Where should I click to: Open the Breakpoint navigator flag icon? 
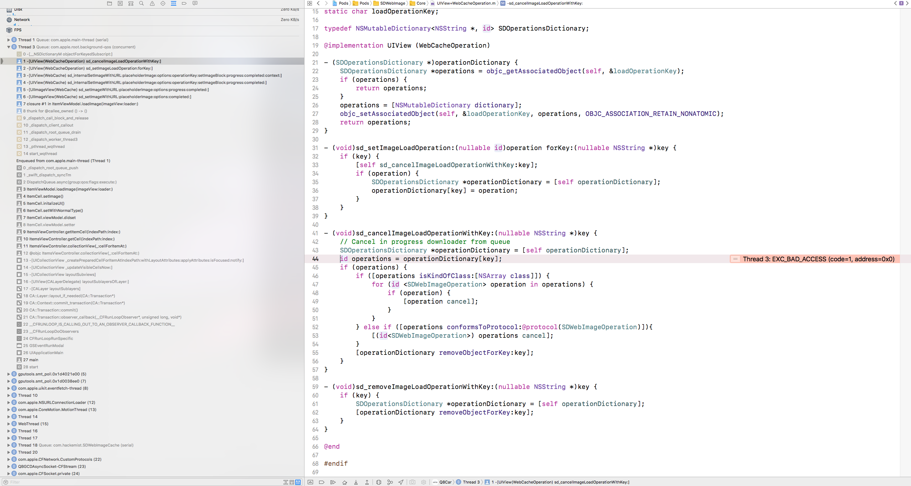(184, 3)
